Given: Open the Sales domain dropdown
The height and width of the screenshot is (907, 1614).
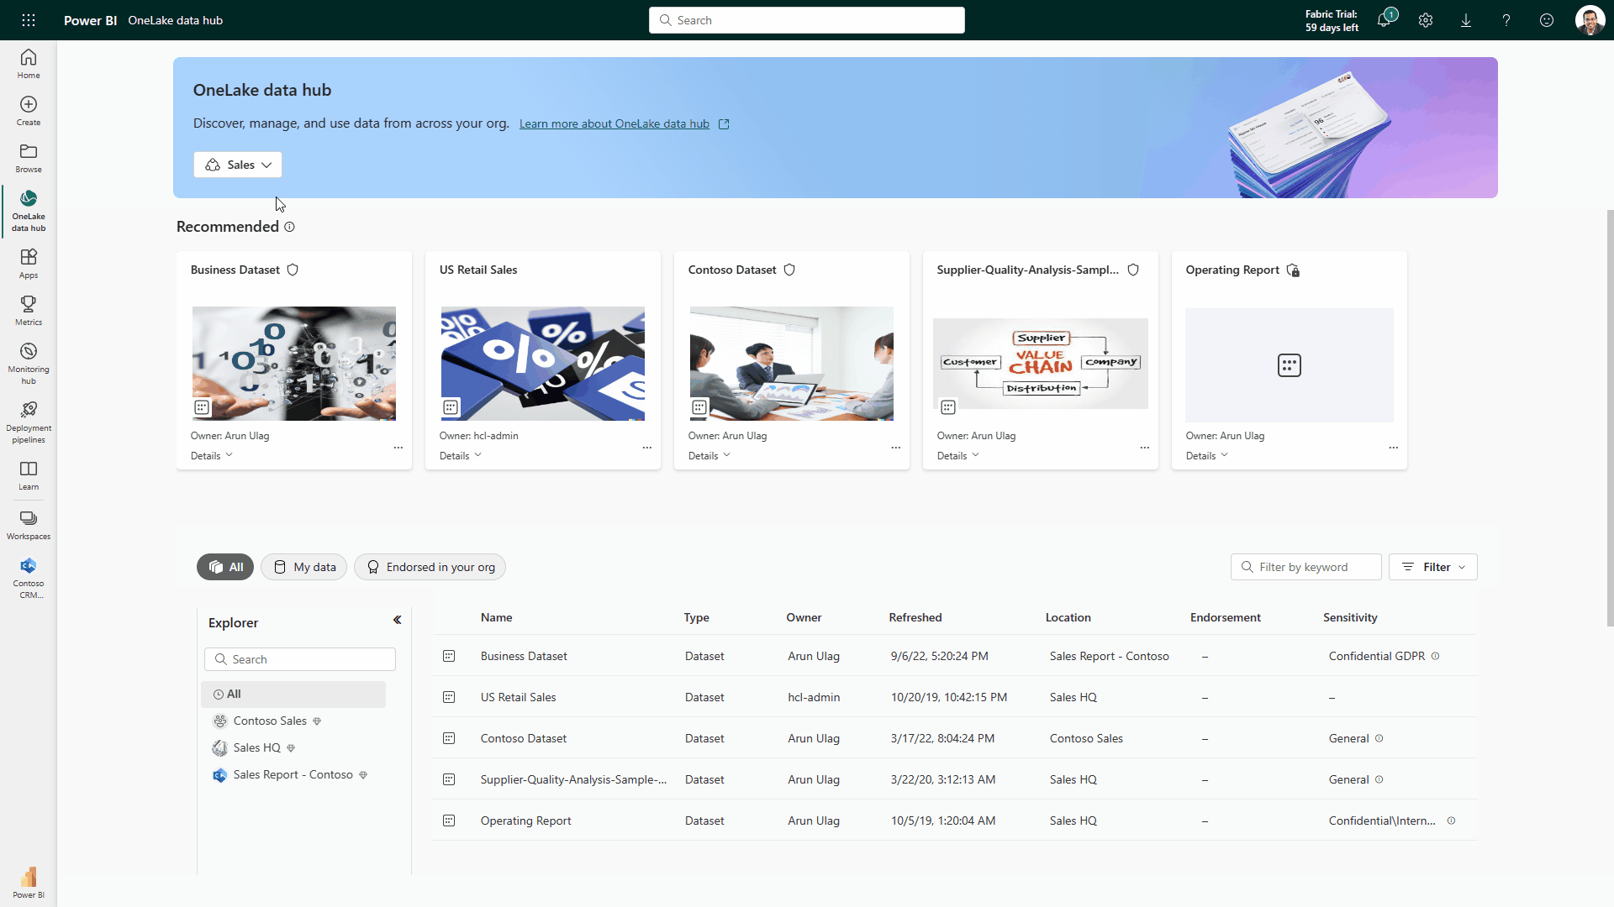Looking at the screenshot, I should pos(238,165).
